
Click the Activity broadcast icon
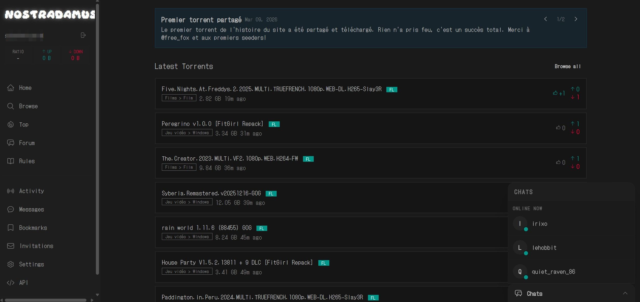click(10, 191)
